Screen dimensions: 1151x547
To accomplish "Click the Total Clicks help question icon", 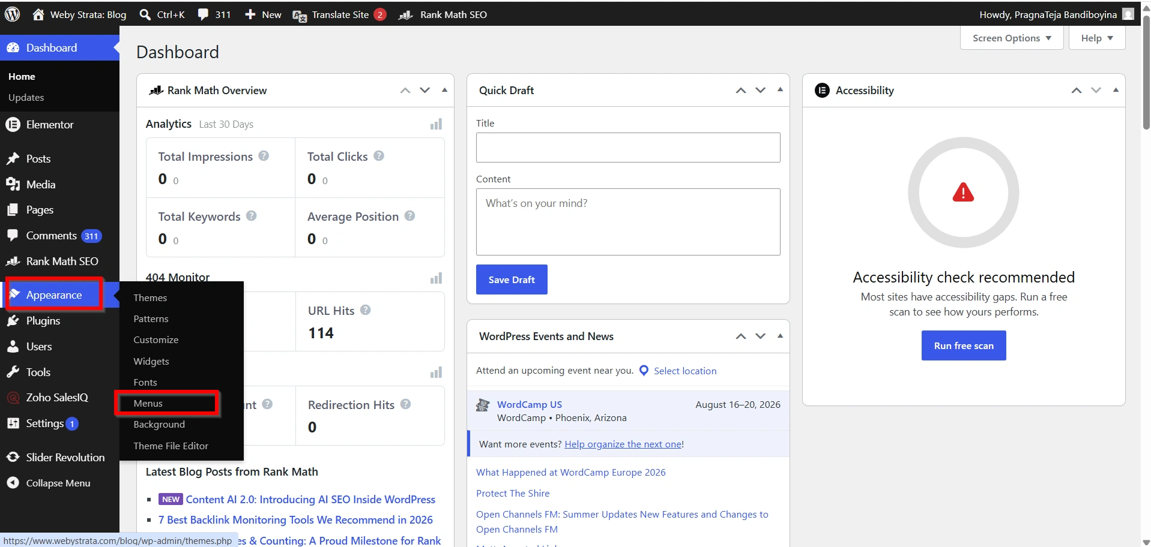I will [x=379, y=156].
